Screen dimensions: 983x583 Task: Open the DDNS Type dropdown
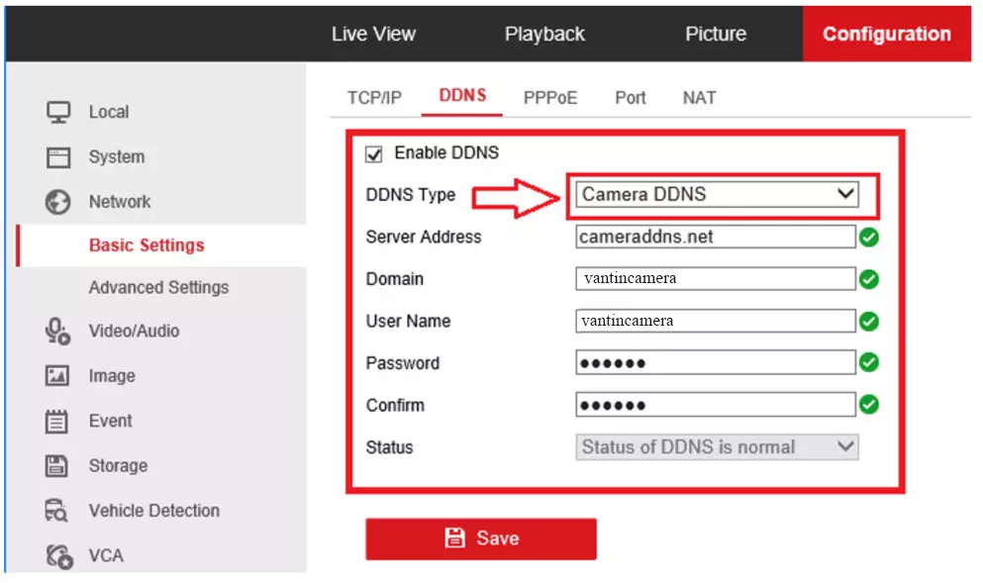point(717,194)
